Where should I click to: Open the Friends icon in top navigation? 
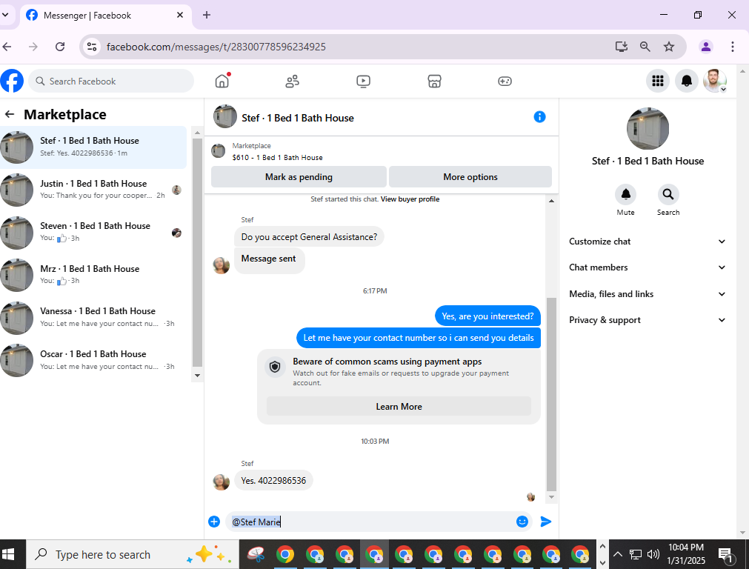[x=293, y=81]
